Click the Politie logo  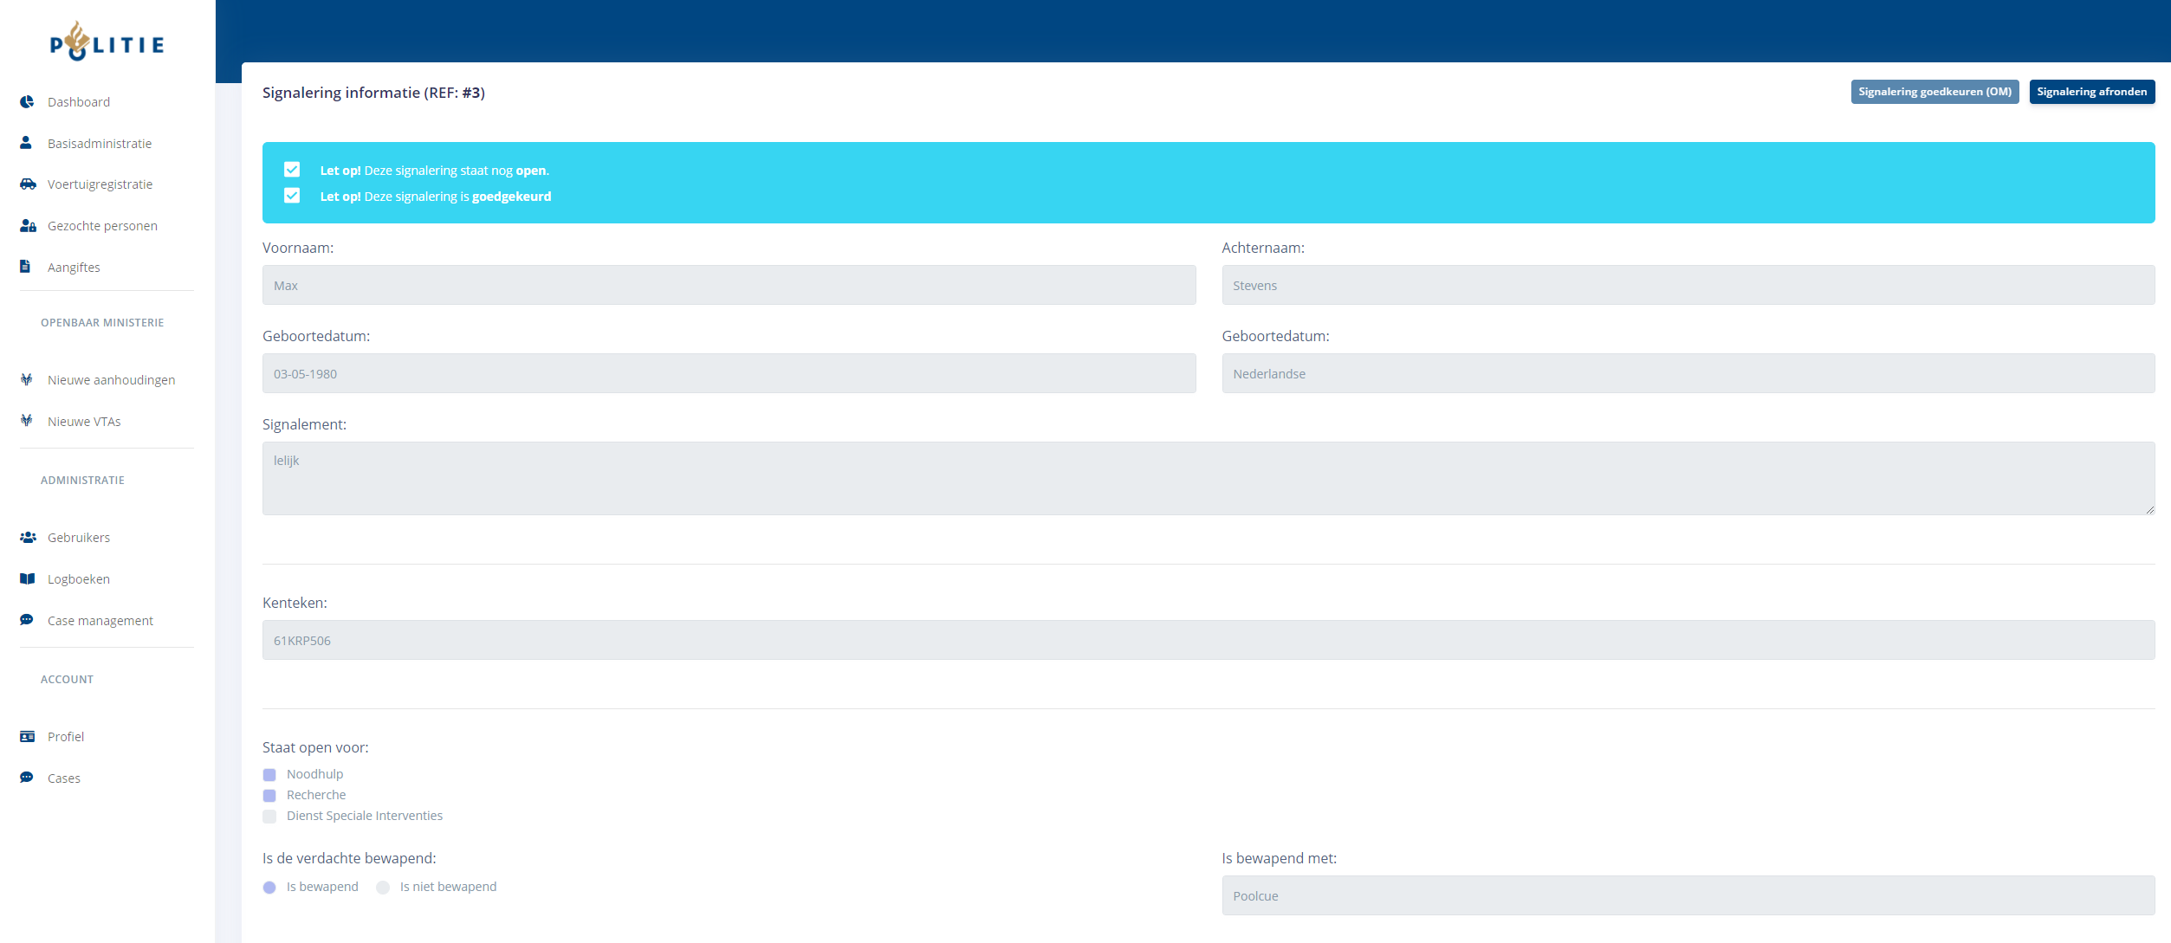(x=107, y=42)
